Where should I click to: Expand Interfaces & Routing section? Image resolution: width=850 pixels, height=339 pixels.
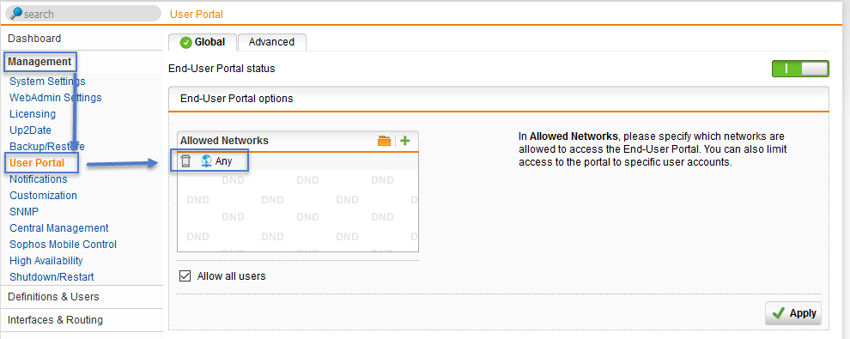(x=55, y=319)
